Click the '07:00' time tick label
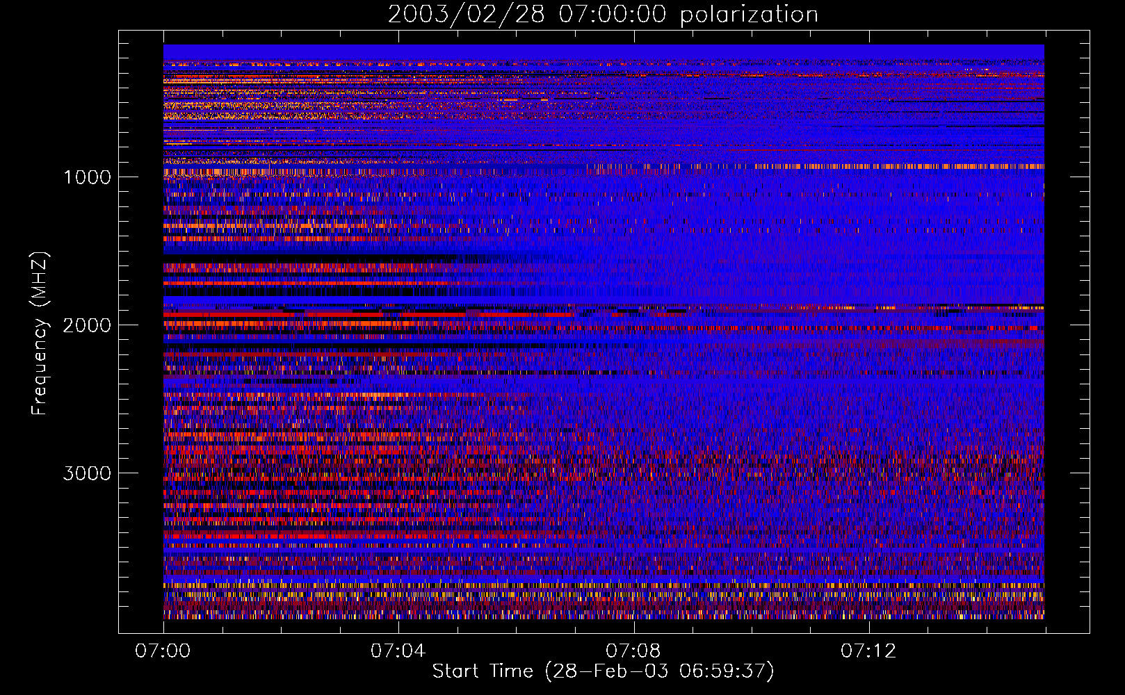This screenshot has height=695, width=1125. tap(163, 651)
